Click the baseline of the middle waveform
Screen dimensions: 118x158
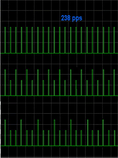[x=59, y=96]
